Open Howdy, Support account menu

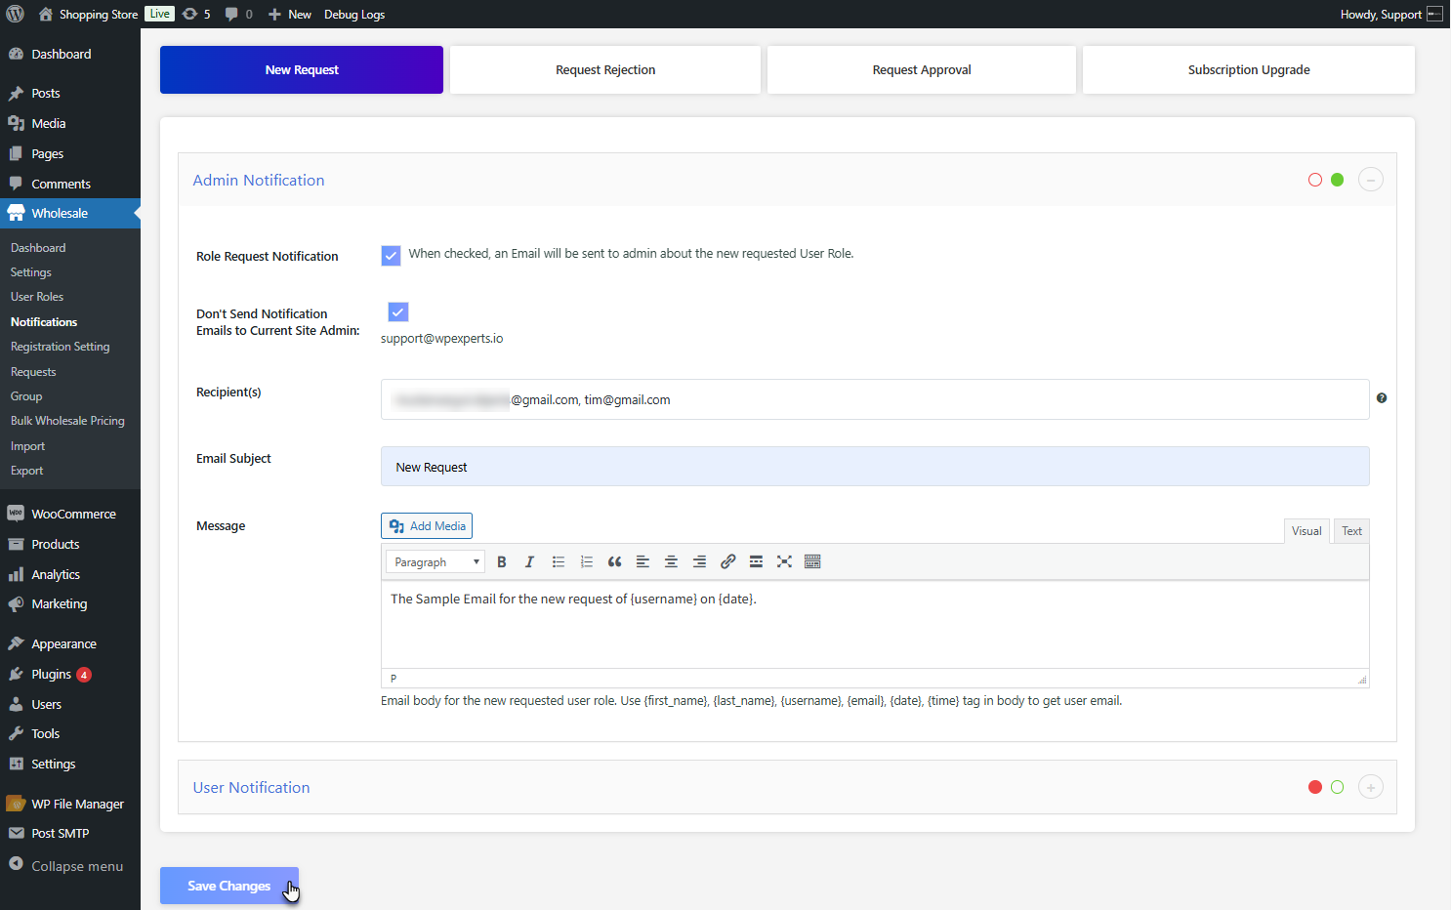[x=1391, y=14]
